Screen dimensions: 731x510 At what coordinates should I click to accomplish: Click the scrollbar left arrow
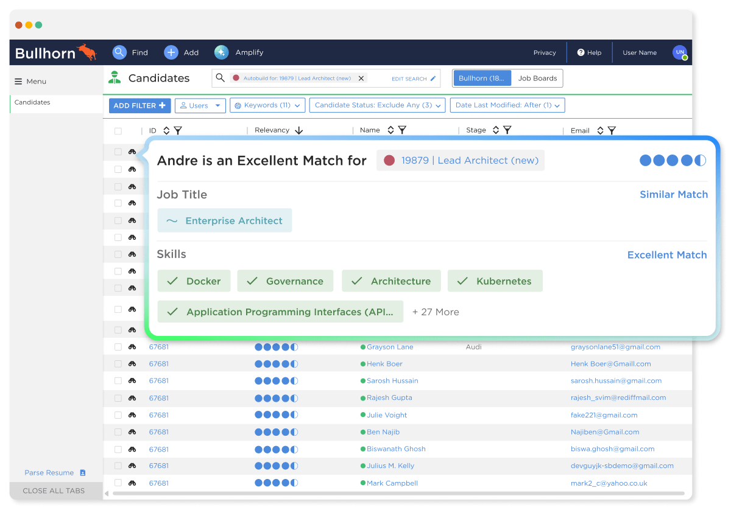107,494
